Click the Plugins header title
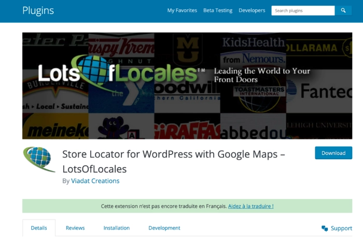Viewport: 363px width, 242px height. pyautogui.click(x=38, y=11)
